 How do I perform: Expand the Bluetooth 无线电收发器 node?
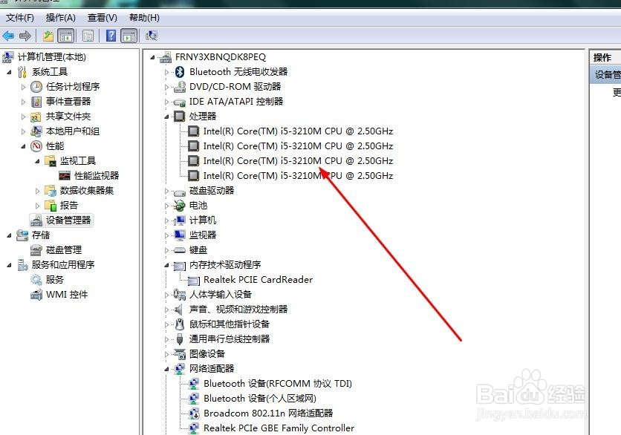click(166, 72)
